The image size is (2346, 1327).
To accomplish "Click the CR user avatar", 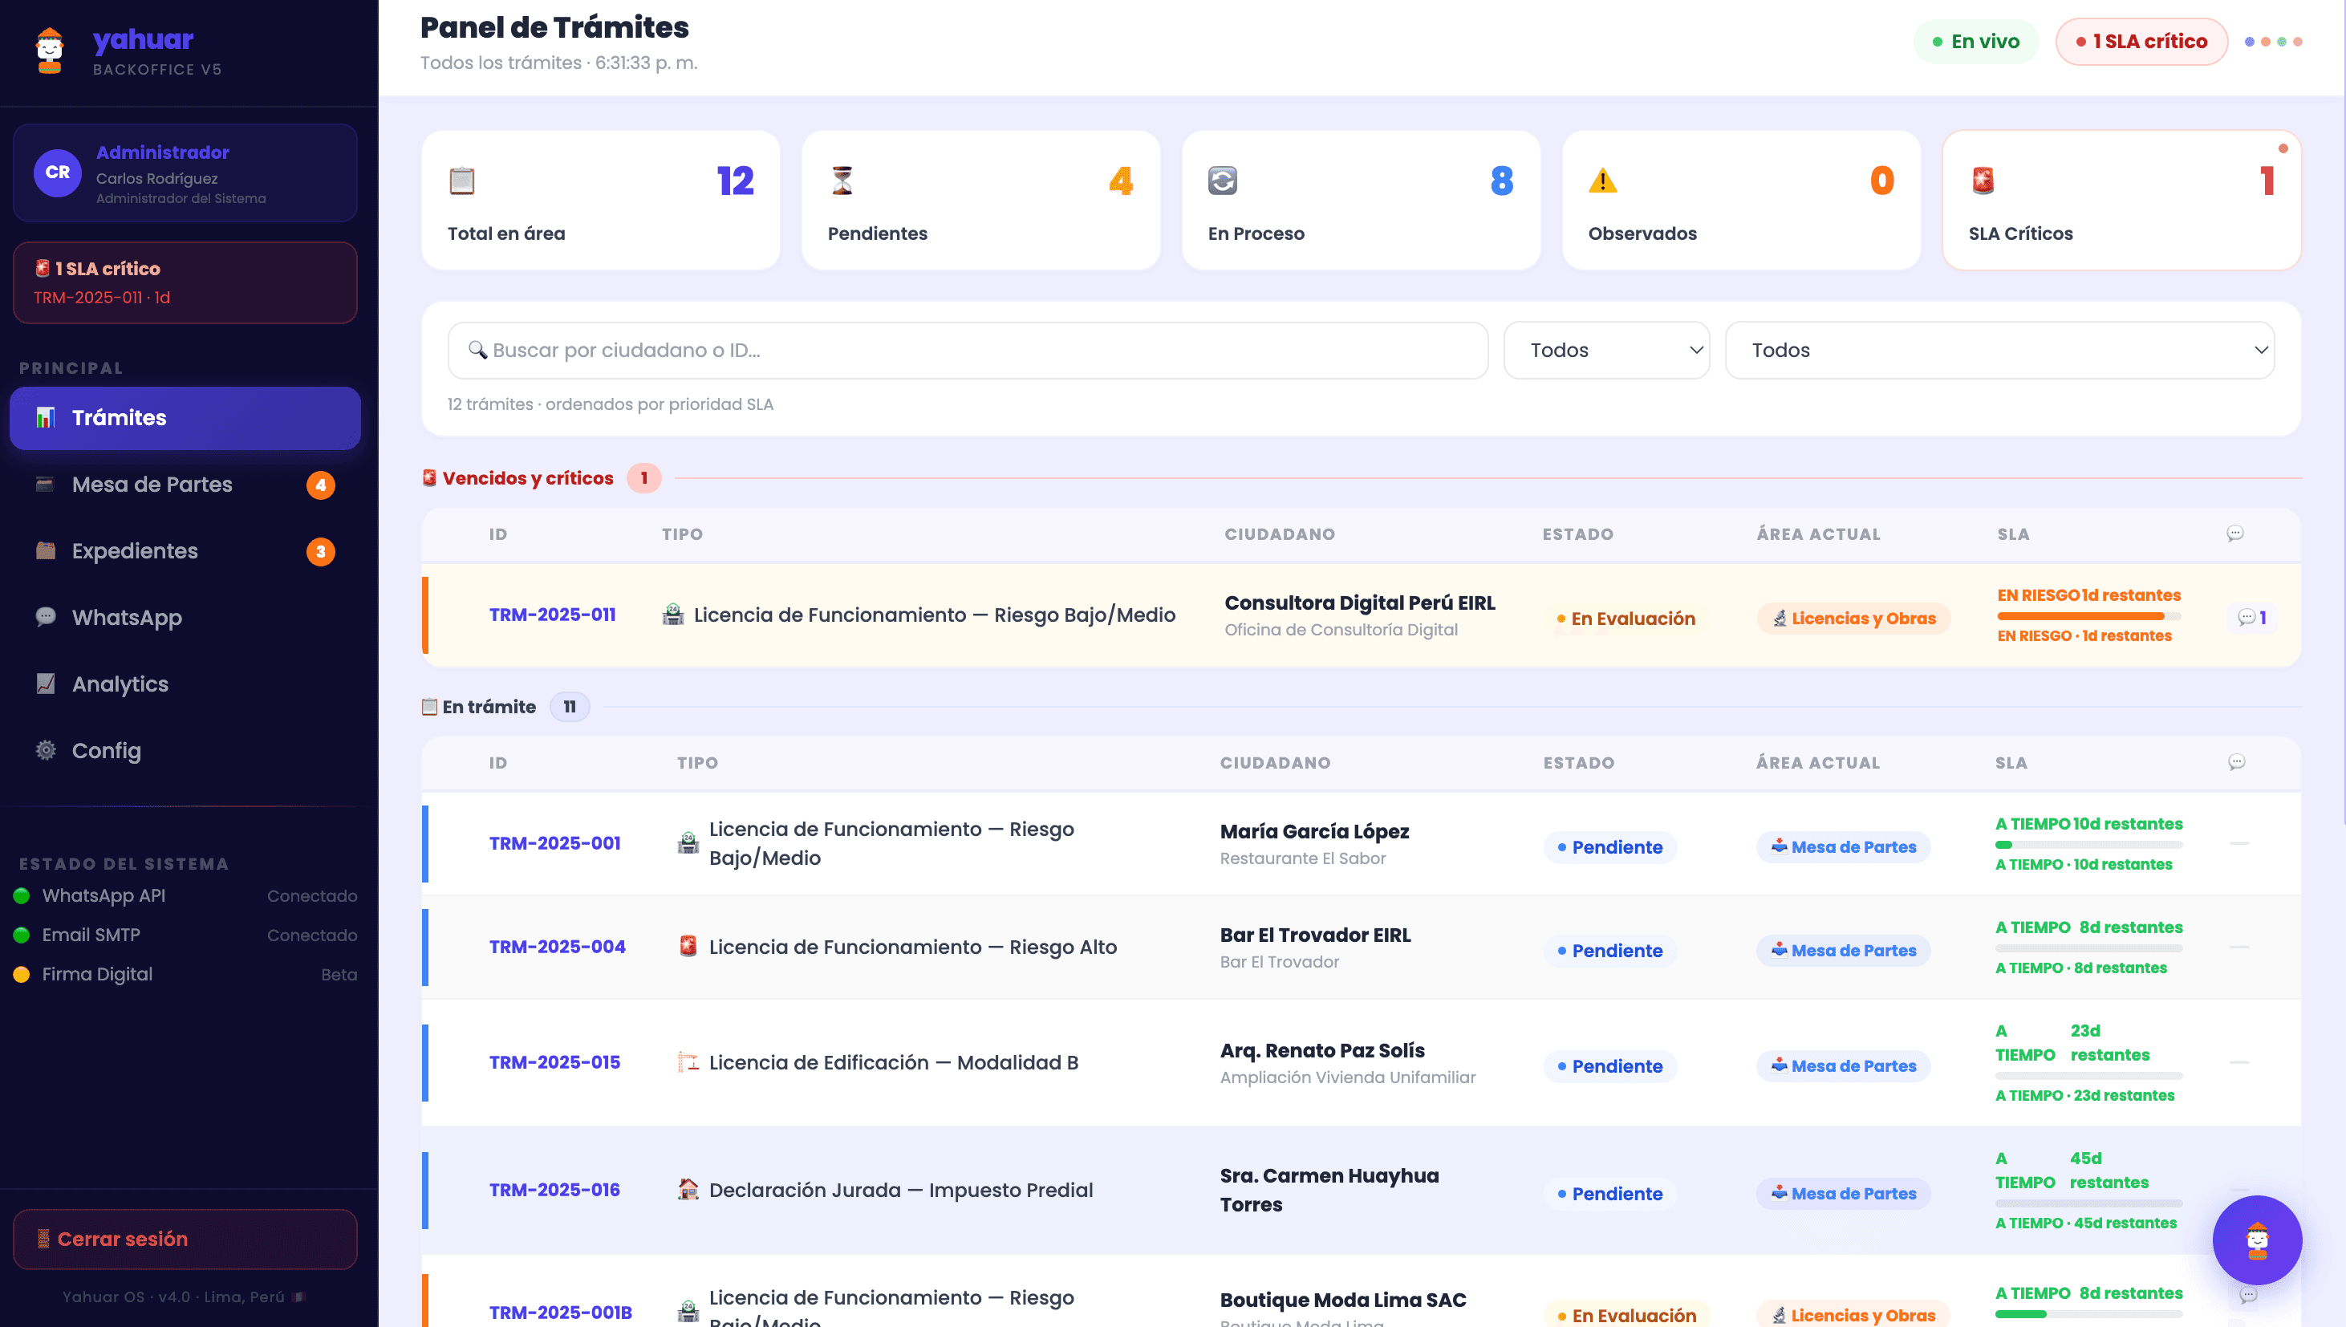I will click(x=58, y=172).
